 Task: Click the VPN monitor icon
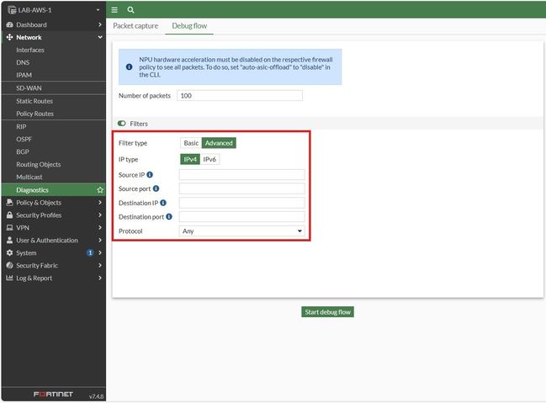(x=10, y=227)
